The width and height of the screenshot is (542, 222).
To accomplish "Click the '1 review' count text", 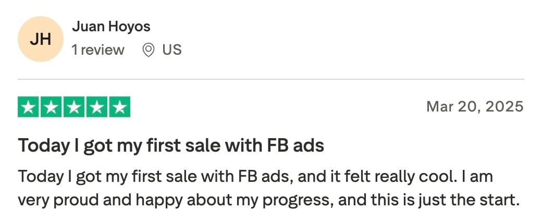I will (x=98, y=50).
